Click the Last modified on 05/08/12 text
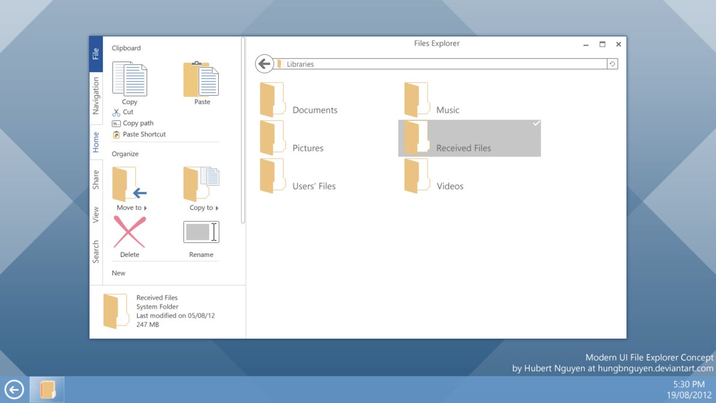 [x=176, y=316]
